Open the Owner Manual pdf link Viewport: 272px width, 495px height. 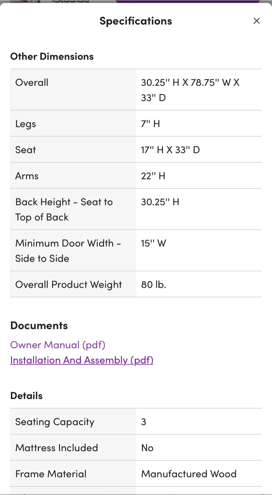tap(58, 345)
